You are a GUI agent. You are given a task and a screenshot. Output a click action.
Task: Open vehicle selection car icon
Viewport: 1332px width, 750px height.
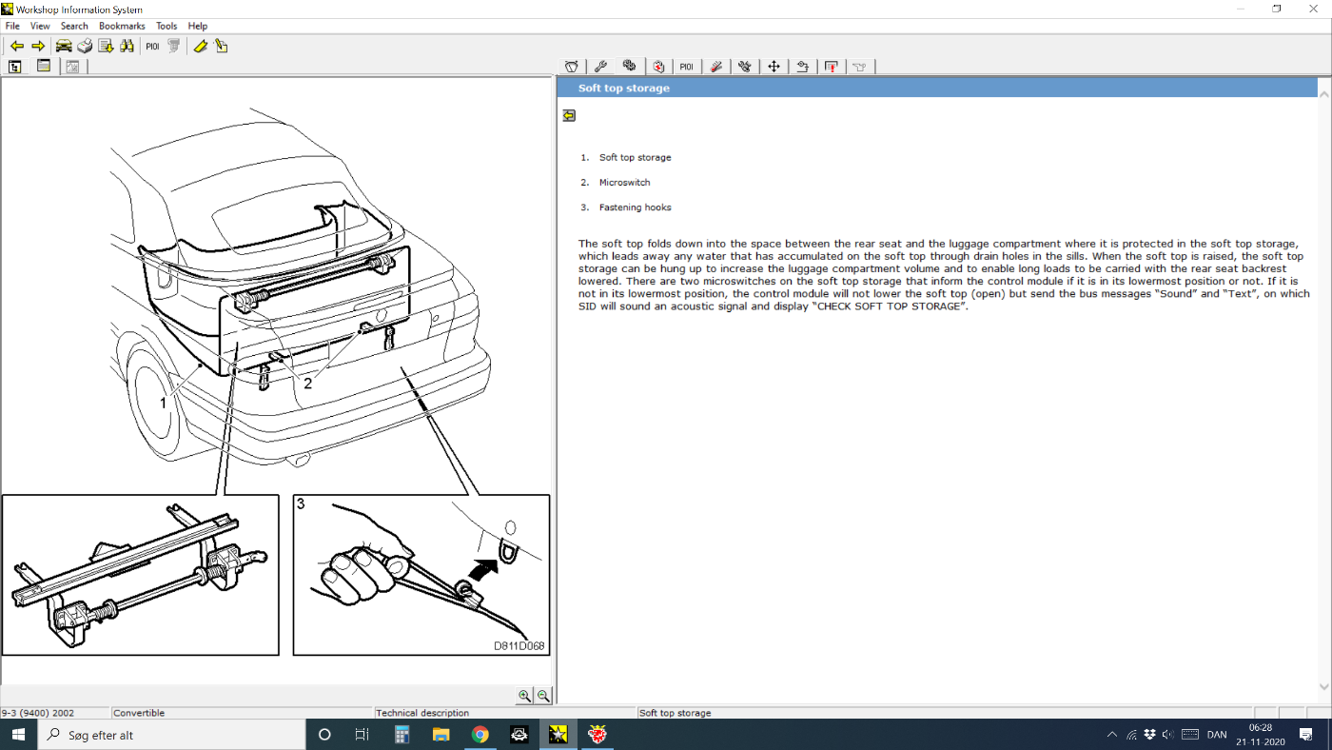coord(64,46)
